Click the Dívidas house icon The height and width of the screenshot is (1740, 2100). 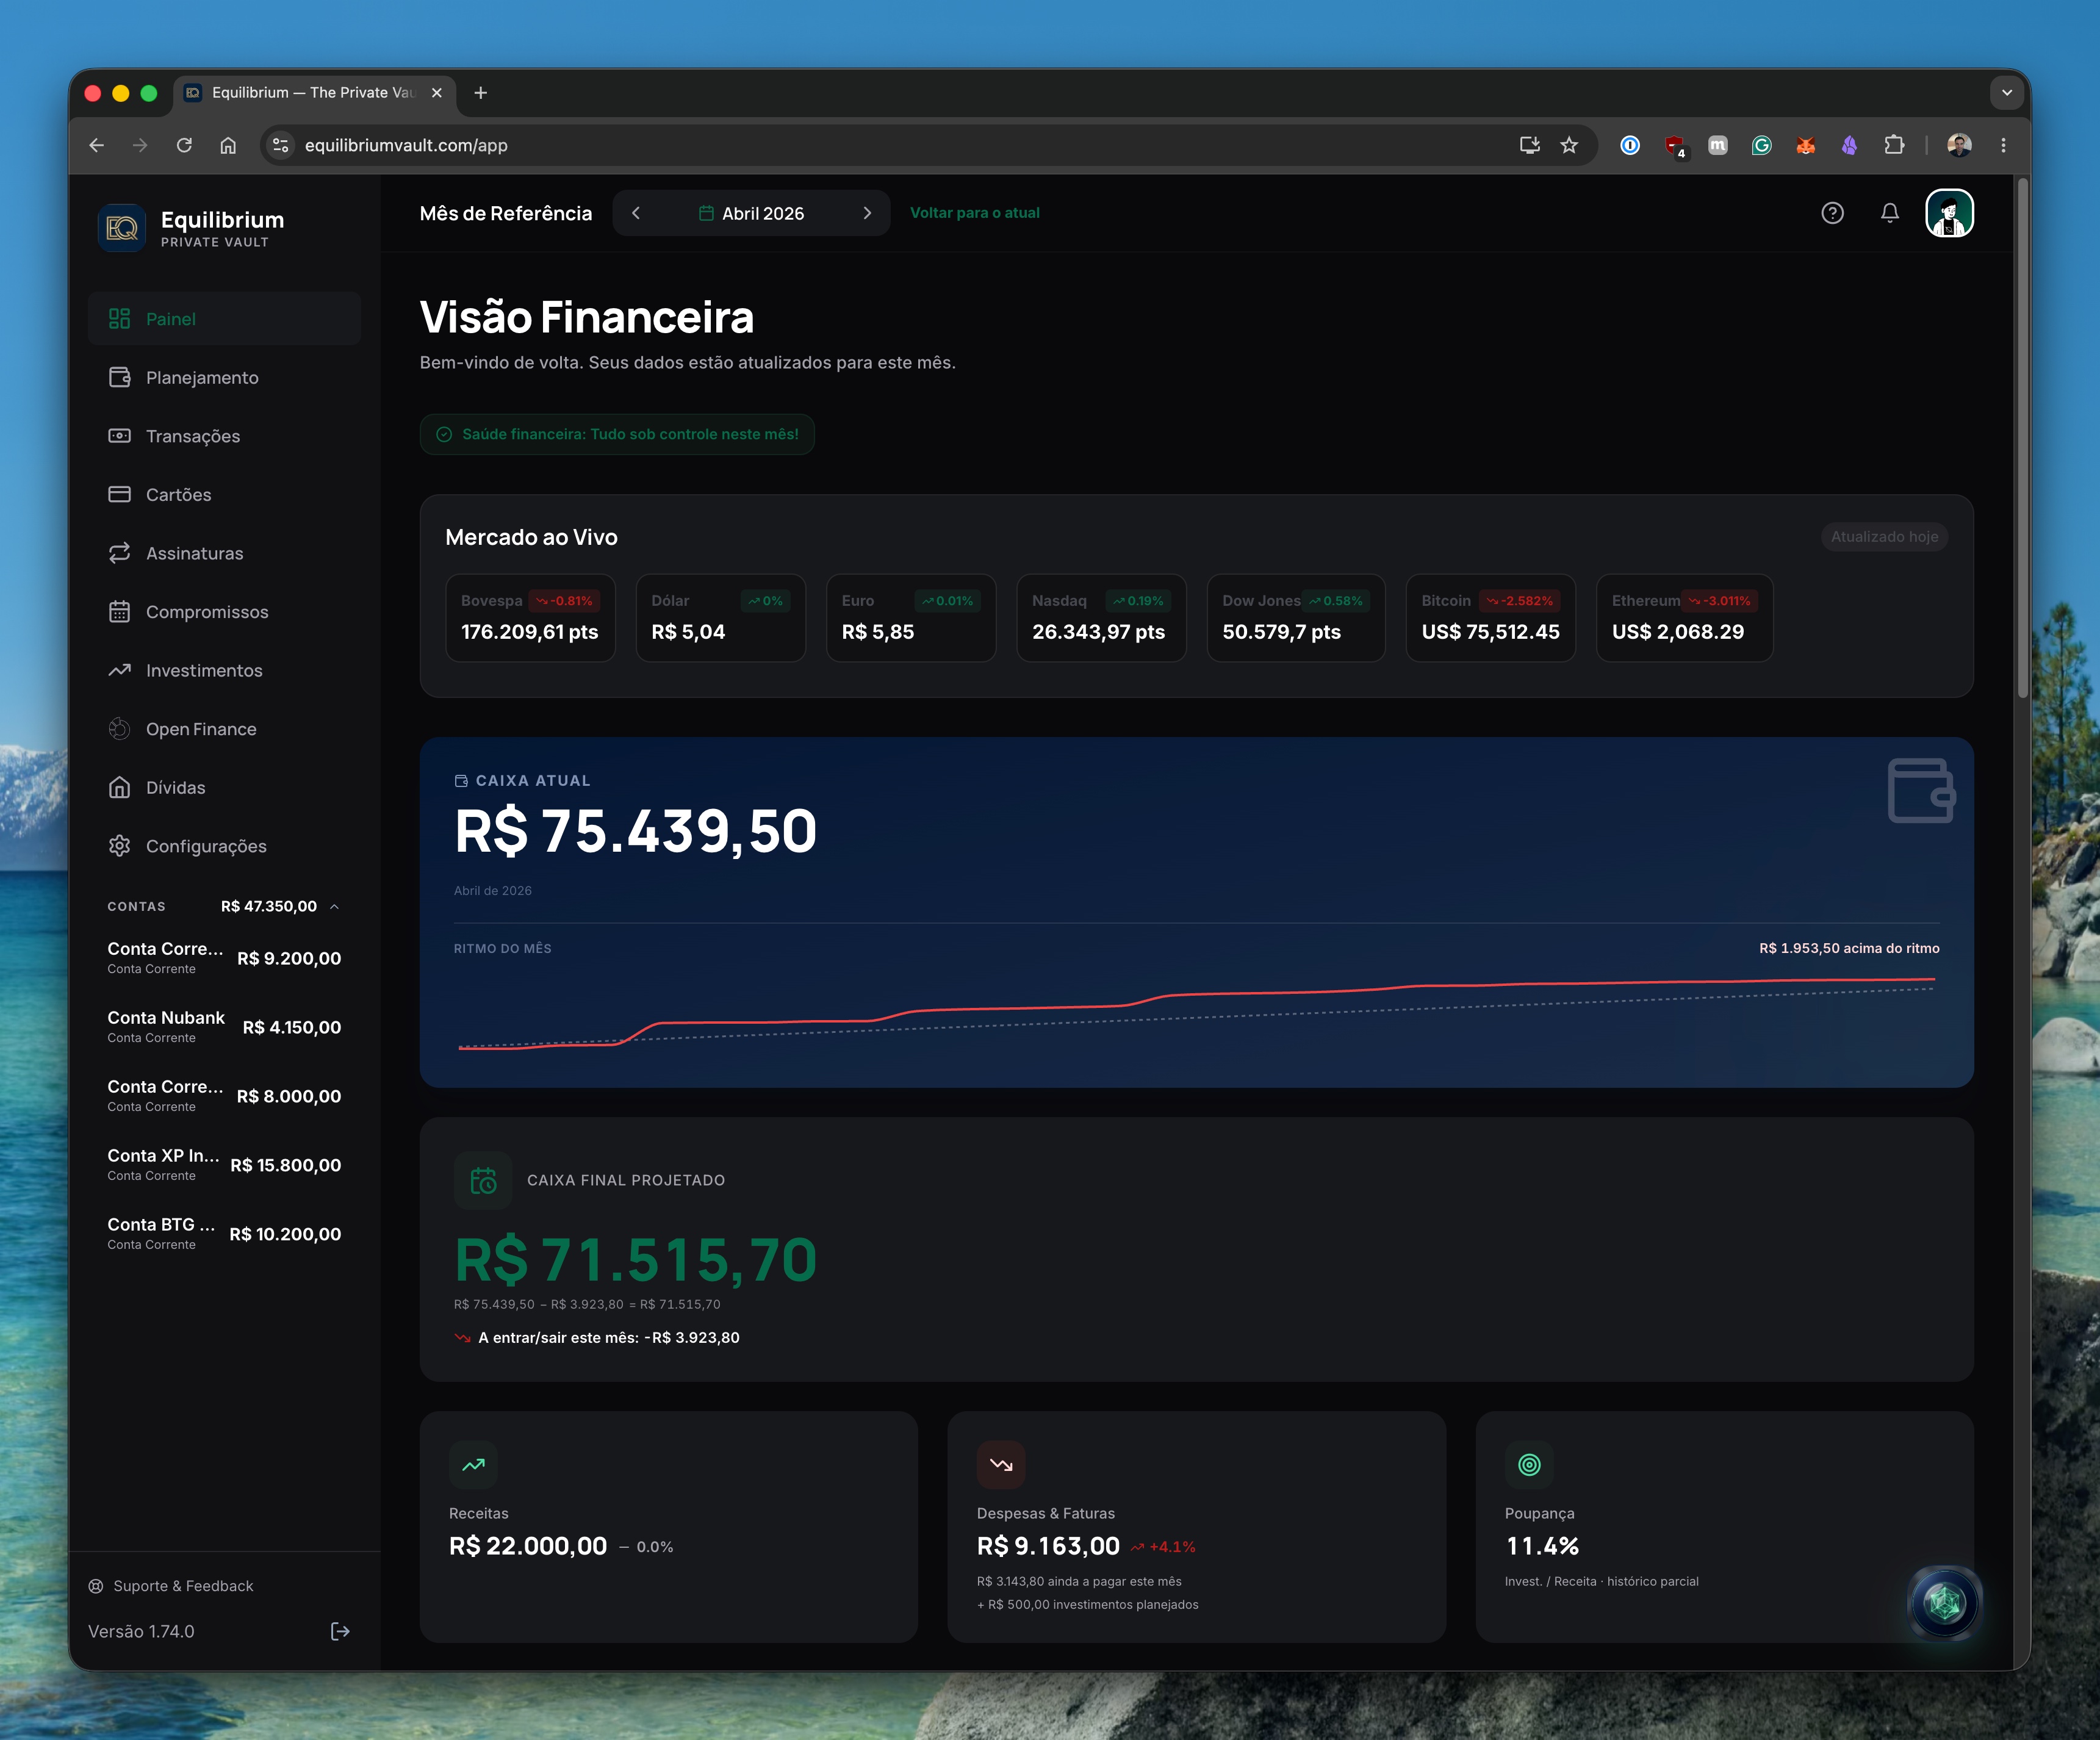click(x=119, y=787)
